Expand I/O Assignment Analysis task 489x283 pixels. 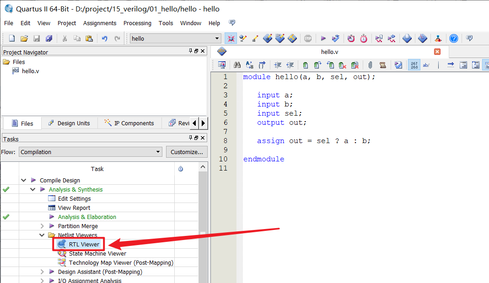(x=42, y=281)
